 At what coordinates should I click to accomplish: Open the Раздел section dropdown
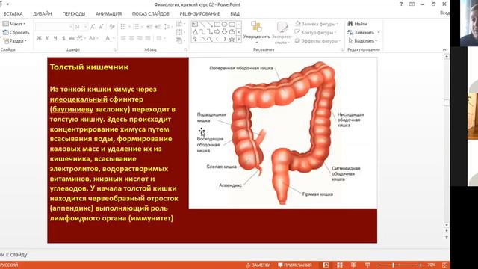(x=15, y=40)
